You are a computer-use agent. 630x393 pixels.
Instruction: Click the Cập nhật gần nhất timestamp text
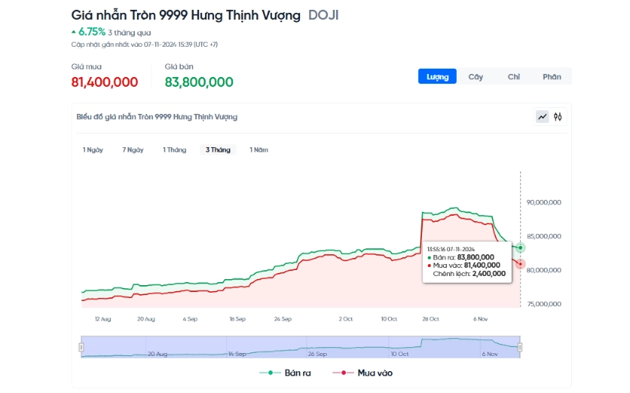[144, 45]
